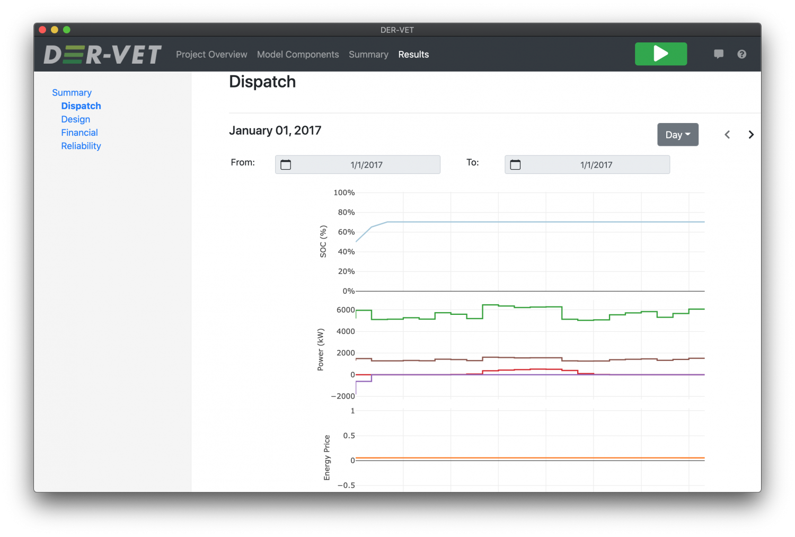Click the DER-VET logo
The width and height of the screenshot is (795, 537).
[102, 54]
